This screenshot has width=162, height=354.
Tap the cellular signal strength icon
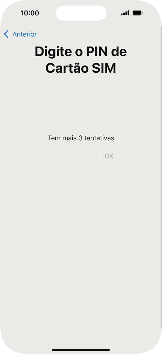[x=125, y=12]
